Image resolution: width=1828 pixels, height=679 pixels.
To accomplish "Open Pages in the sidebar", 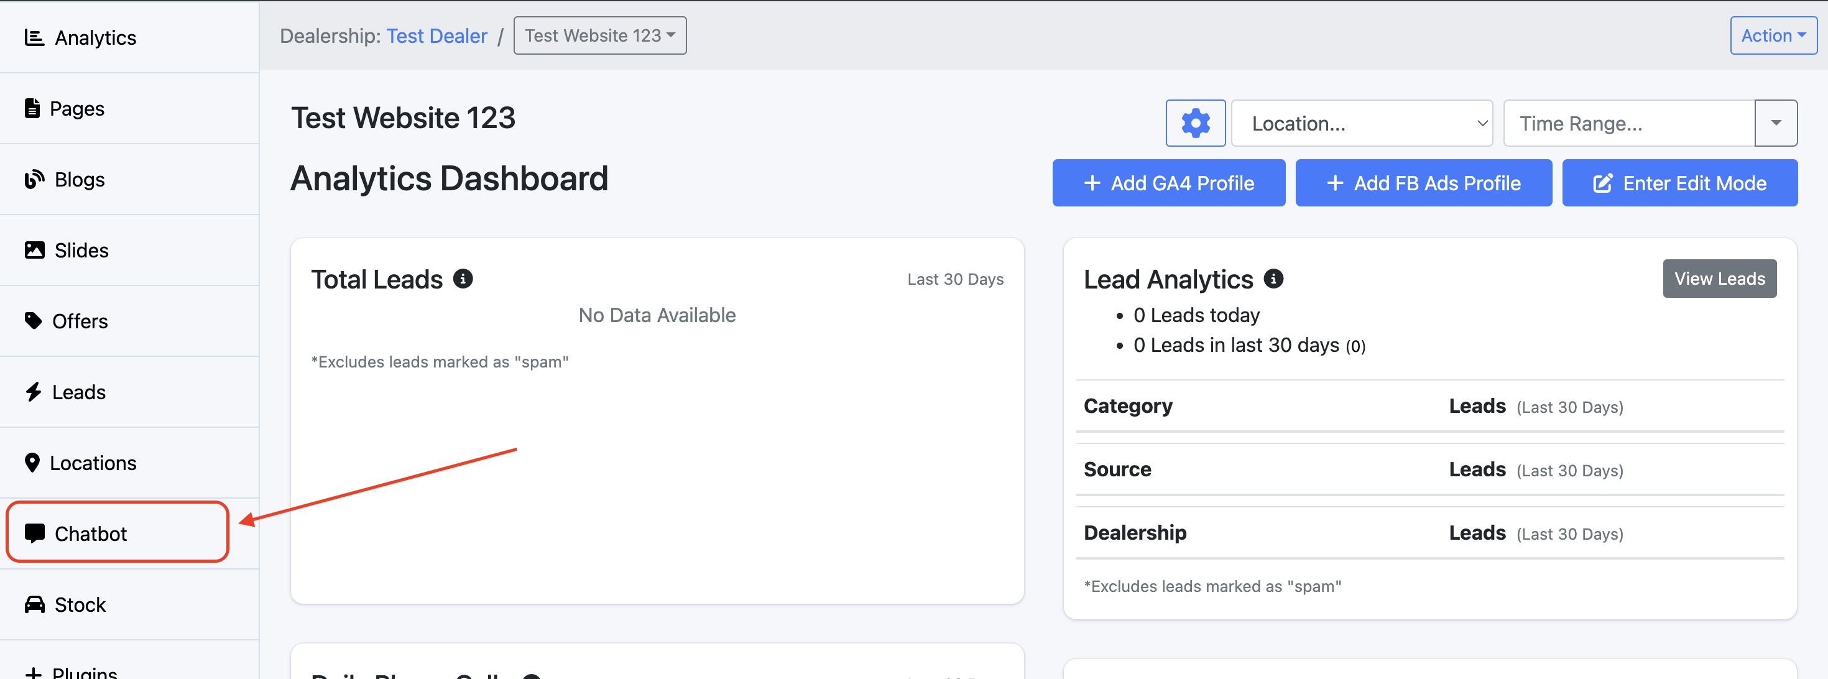I will [x=76, y=109].
